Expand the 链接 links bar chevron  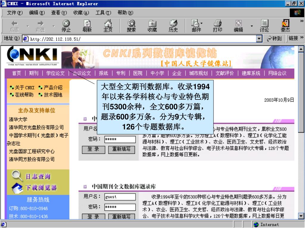(x=302, y=37)
